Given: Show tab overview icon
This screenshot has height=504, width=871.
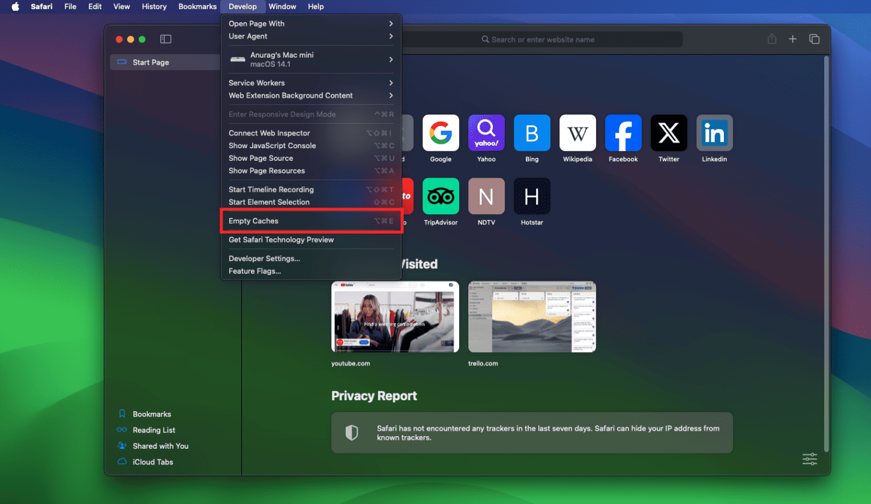Looking at the screenshot, I should pos(814,39).
